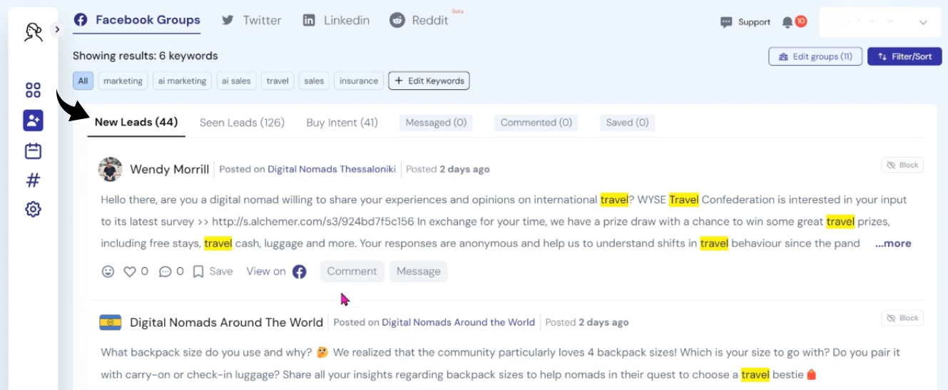This screenshot has width=948, height=390.
Task: Filter by the insurance keyword
Action: 359,81
